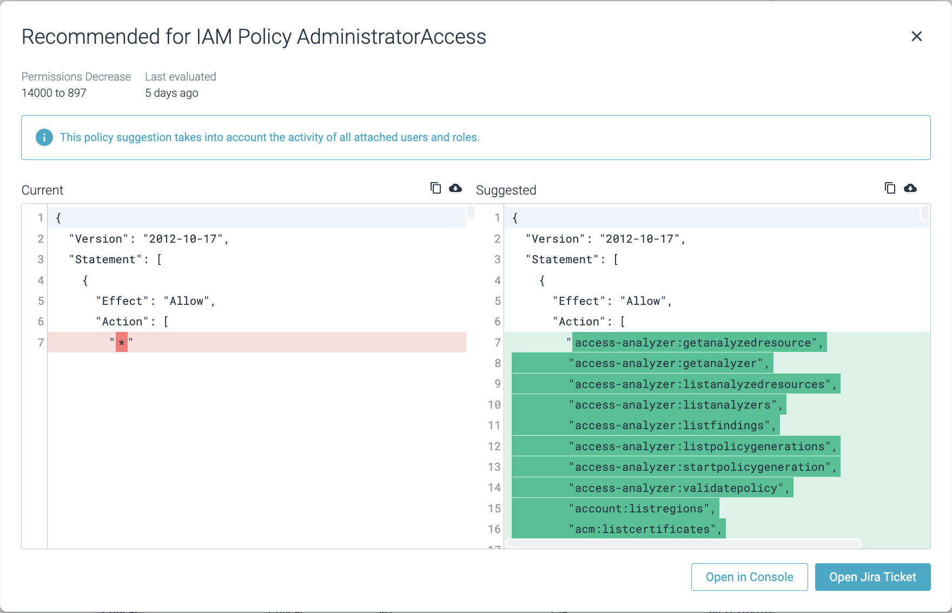The image size is (952, 613).
Task: Click the access-analyzer:listfindings line
Action: pos(717,425)
